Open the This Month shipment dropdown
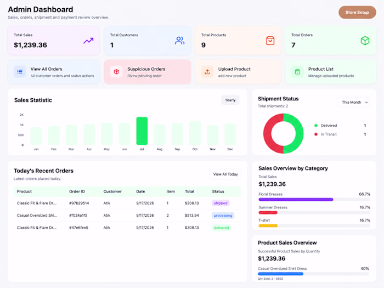Viewport: 384px width, 288px height. coord(354,103)
